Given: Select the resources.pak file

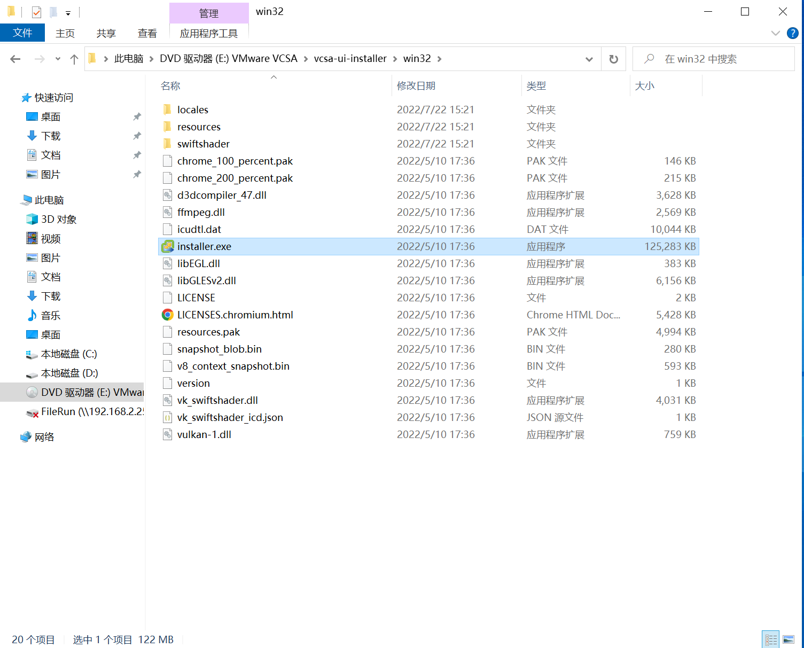Looking at the screenshot, I should 429,332.
